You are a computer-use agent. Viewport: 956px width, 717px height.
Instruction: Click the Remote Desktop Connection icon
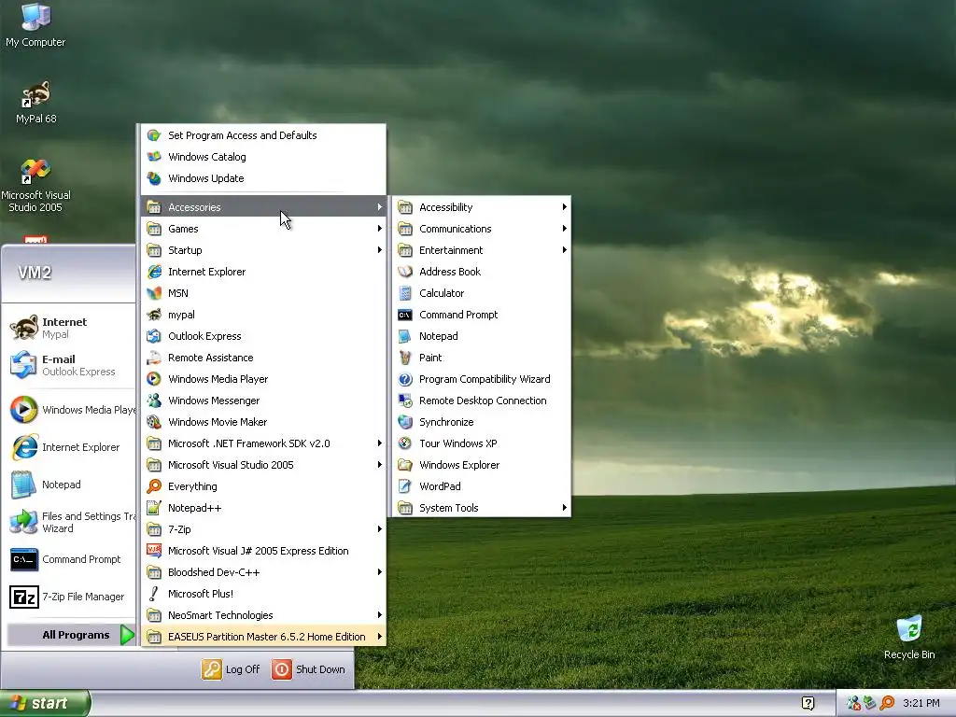coord(405,401)
